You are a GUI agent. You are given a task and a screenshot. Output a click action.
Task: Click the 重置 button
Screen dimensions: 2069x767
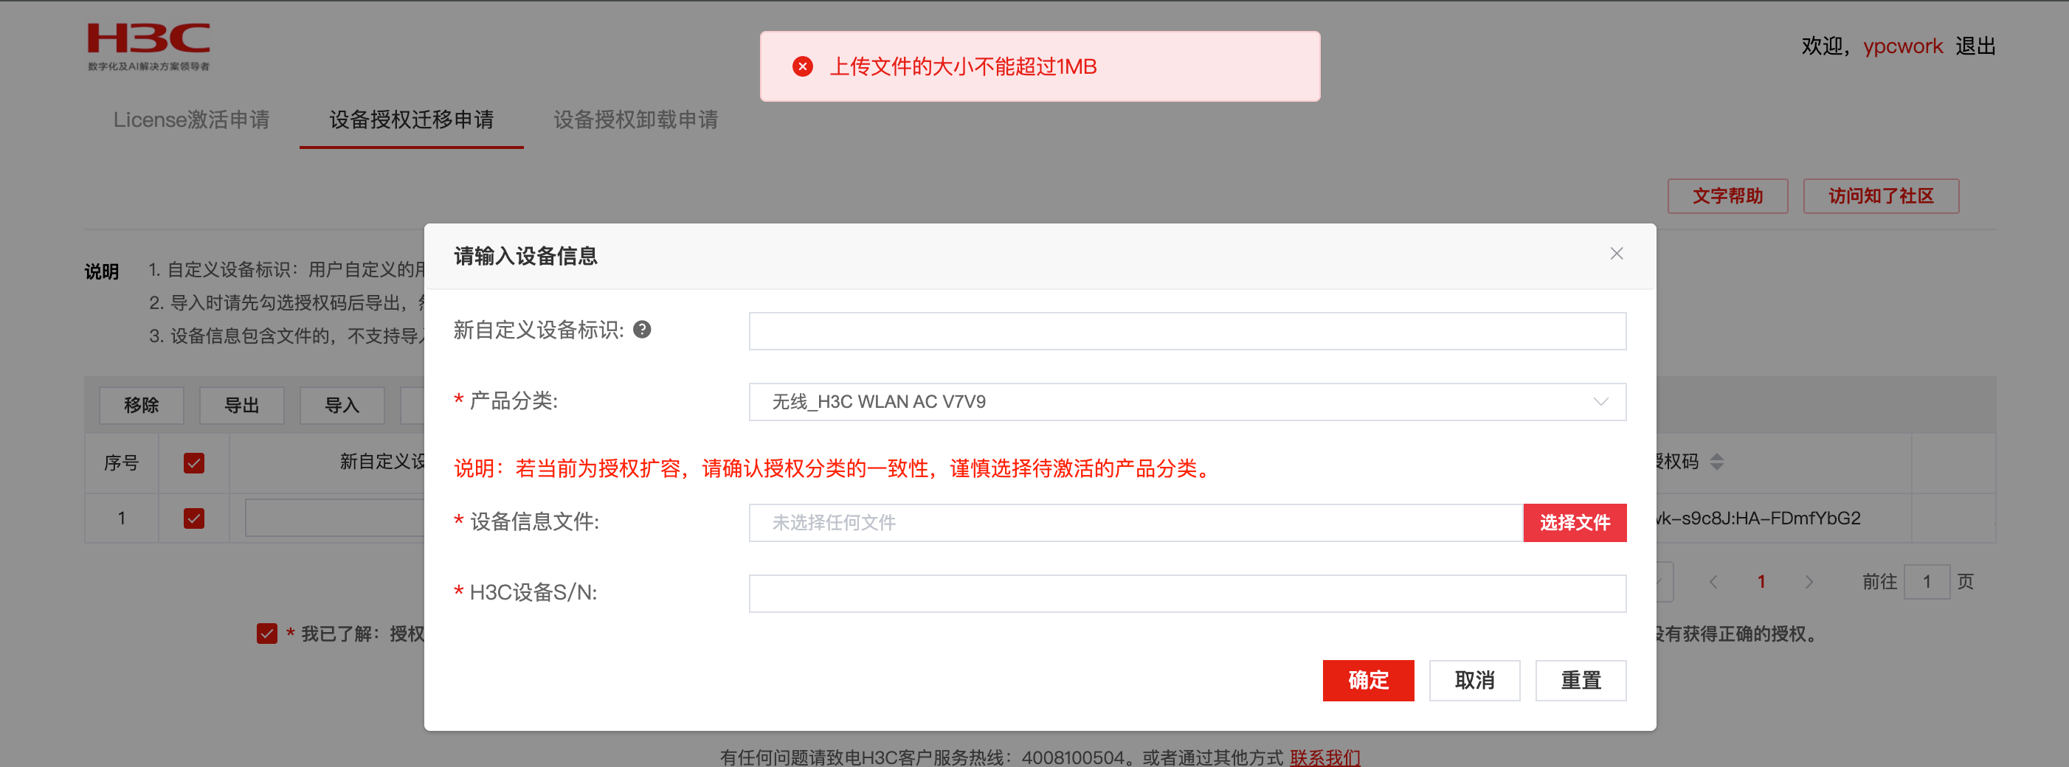coord(1580,680)
